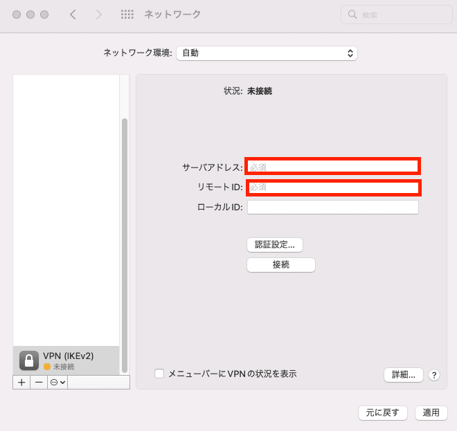Click the VPN lock icon in sidebar
457x431 pixels.
[x=29, y=360]
